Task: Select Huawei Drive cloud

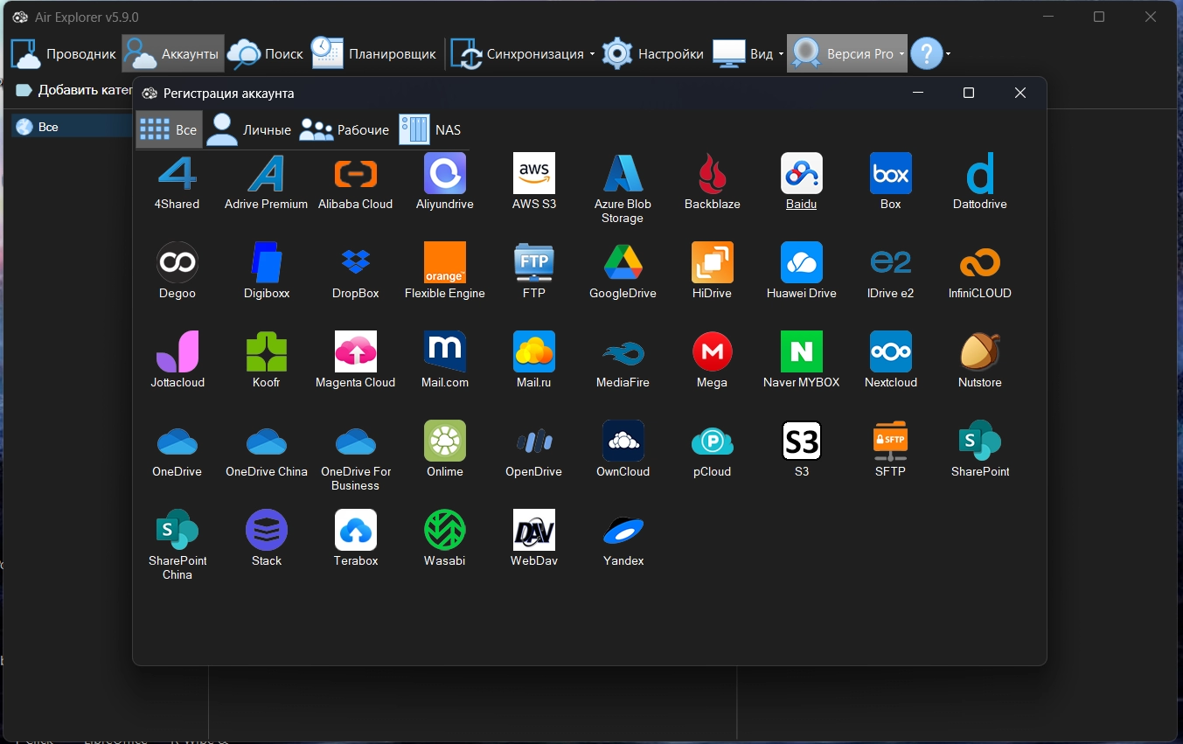Action: (802, 262)
